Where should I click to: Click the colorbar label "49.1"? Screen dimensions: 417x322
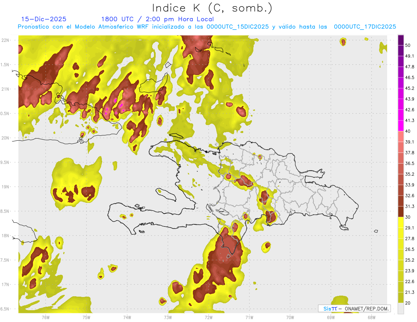[410, 56]
